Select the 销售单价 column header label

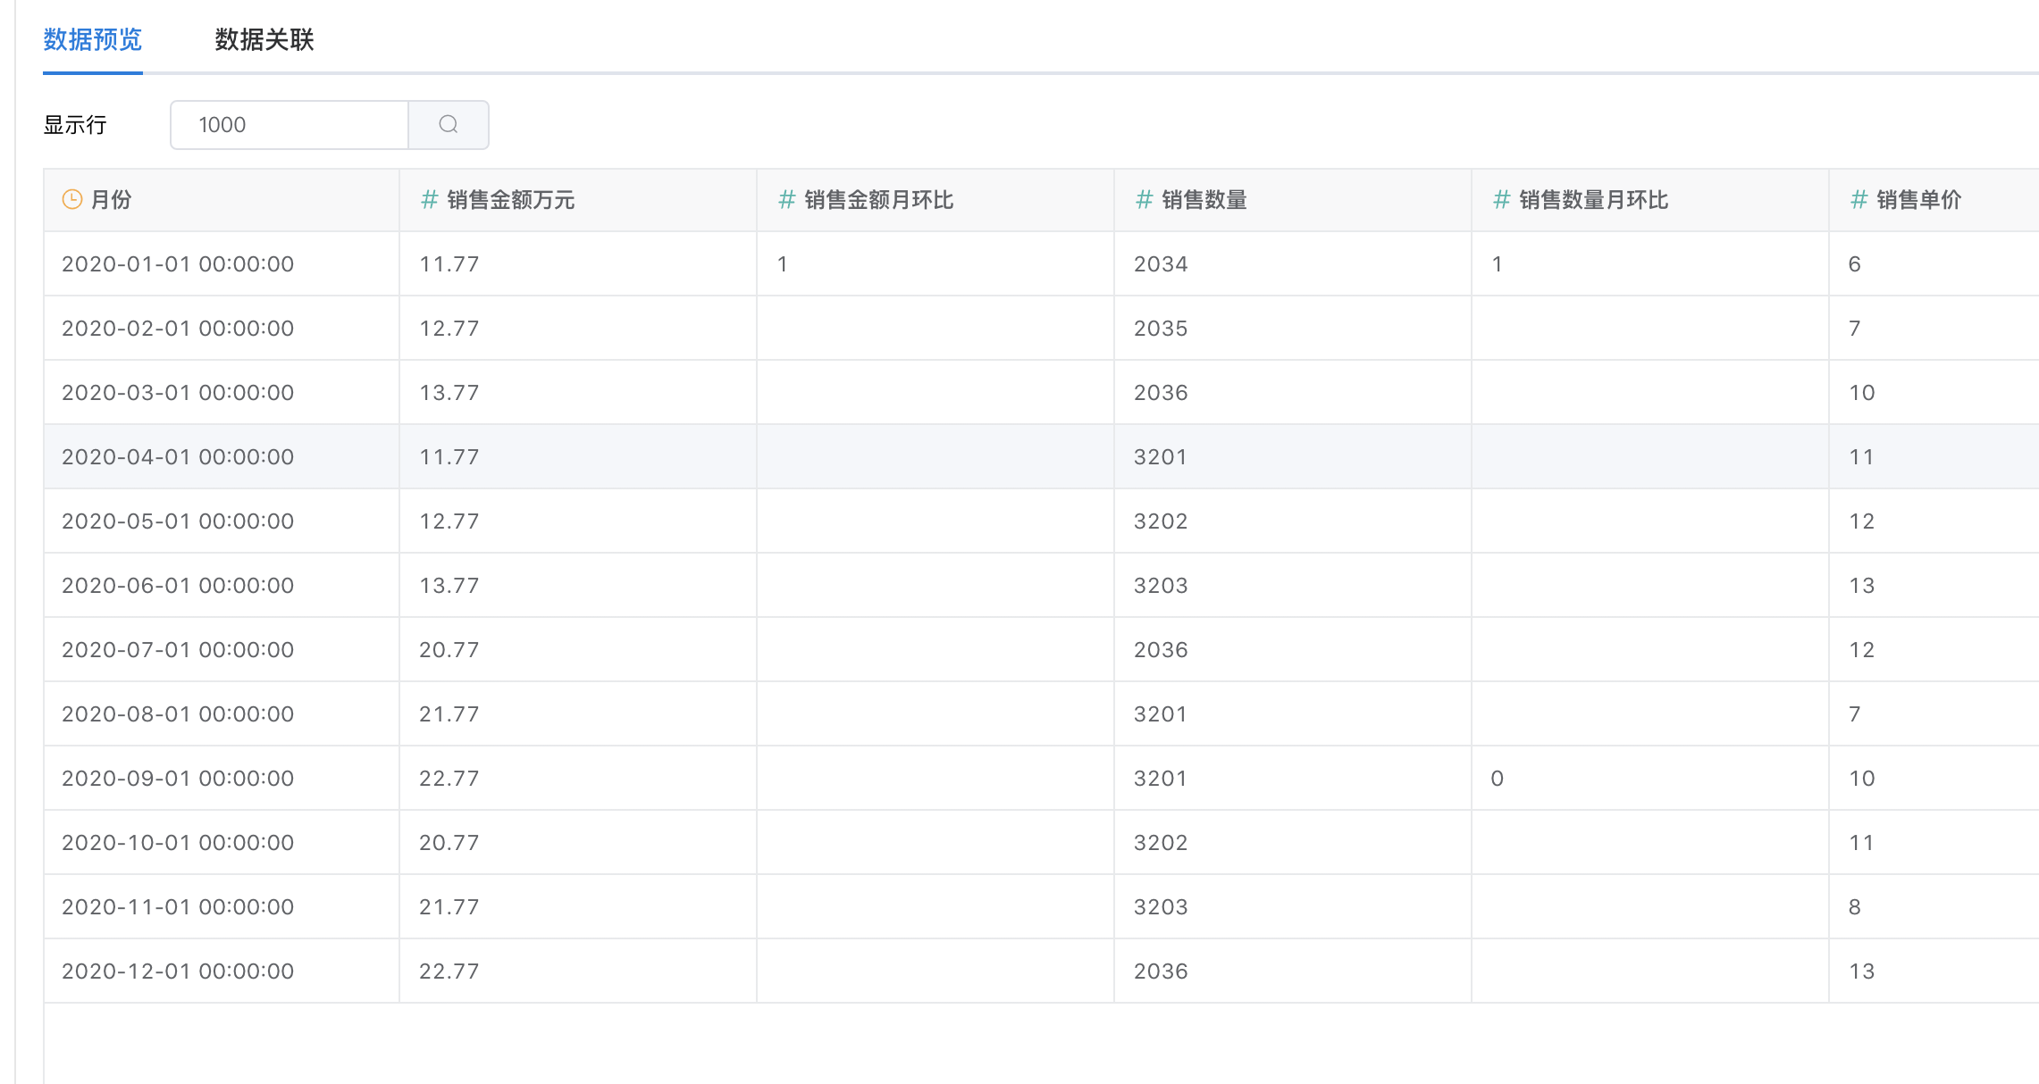pyautogui.click(x=1919, y=199)
